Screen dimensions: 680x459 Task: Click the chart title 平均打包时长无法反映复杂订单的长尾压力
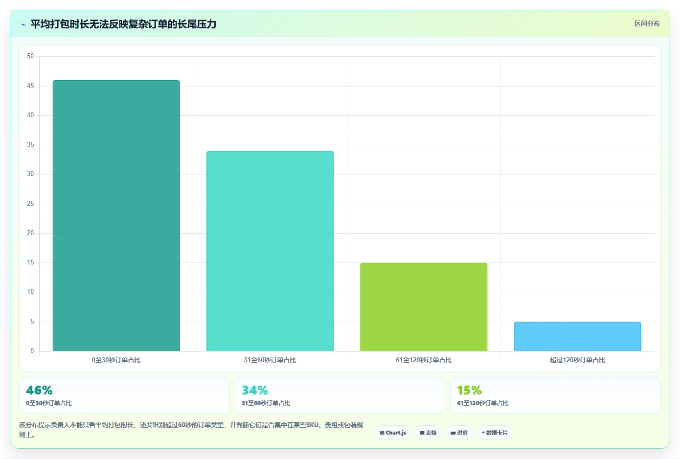(123, 24)
